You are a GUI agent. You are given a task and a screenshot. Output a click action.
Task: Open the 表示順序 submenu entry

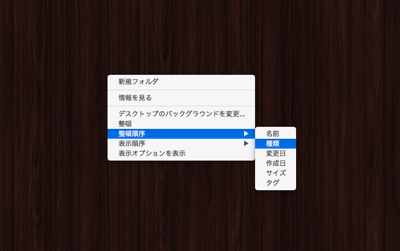click(x=132, y=143)
